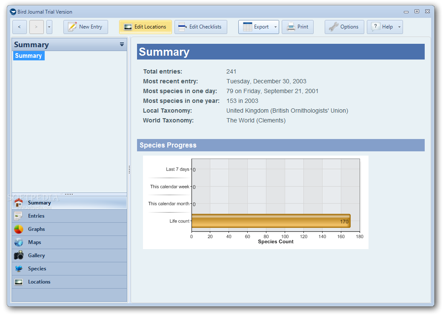Click the Species Progress section header
Screen dimensions: 443x315
[x=281, y=145]
